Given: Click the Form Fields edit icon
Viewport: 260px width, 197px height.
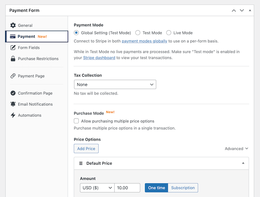Looking at the screenshot, I should (13, 48).
